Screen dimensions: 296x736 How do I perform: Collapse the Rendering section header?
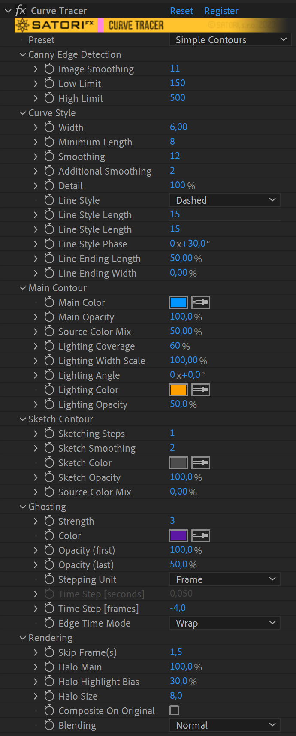[x=23, y=638]
